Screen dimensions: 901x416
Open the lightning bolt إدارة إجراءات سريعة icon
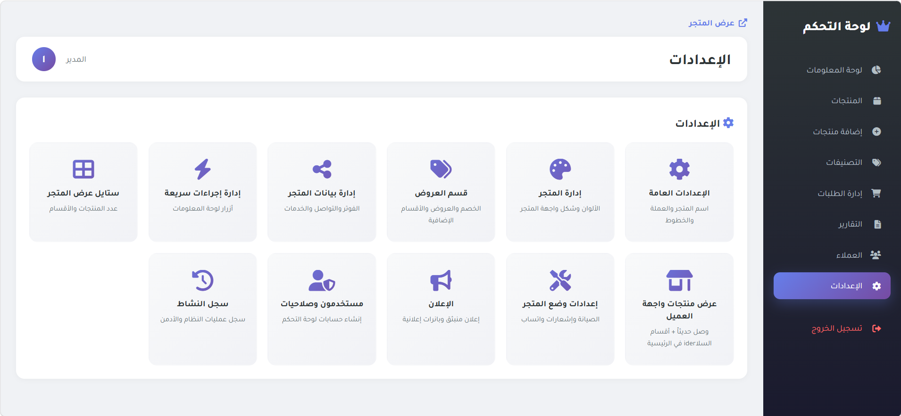pos(203,169)
